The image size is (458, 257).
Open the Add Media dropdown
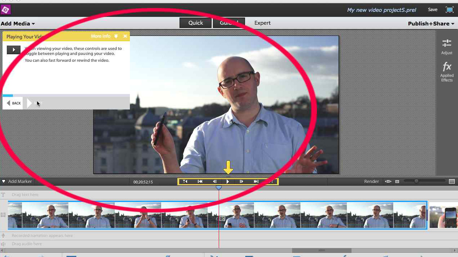point(18,24)
